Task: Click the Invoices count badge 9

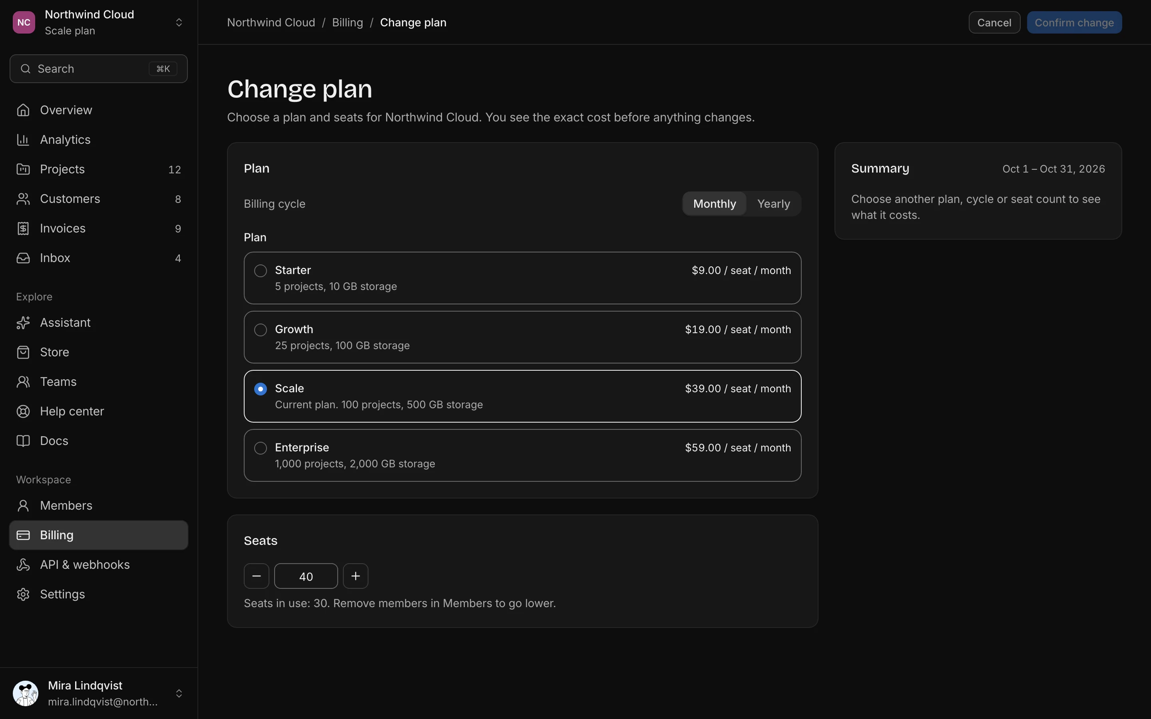Action: pos(178,229)
